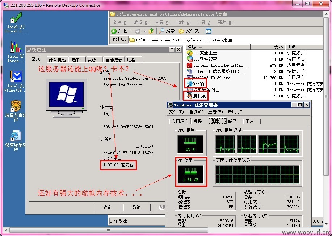Switch to 自动更新 tab
This screenshot has height=236, width=332.
tap(114, 60)
